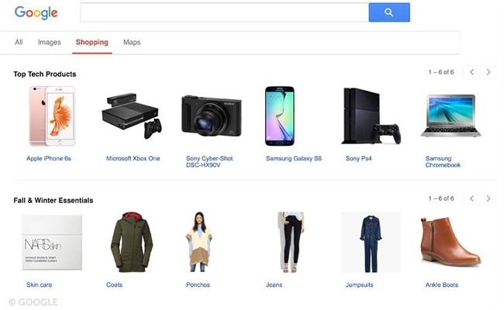Open Sony Cyber-Shot DSC-HX90V link

[209, 161]
